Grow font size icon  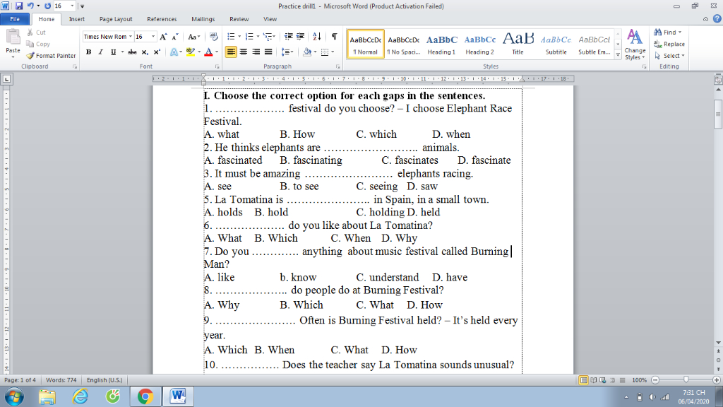[163, 37]
